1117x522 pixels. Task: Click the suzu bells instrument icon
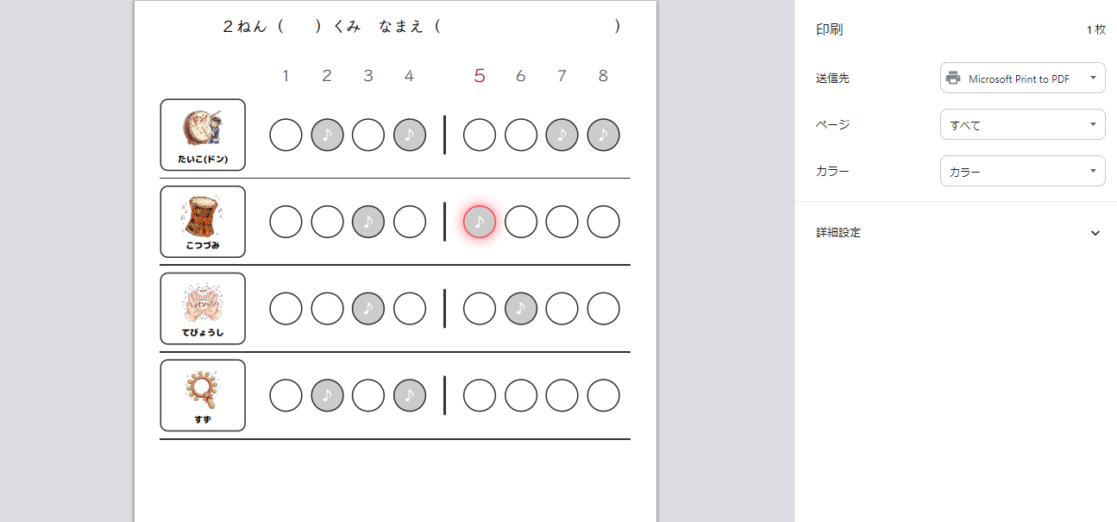202,389
